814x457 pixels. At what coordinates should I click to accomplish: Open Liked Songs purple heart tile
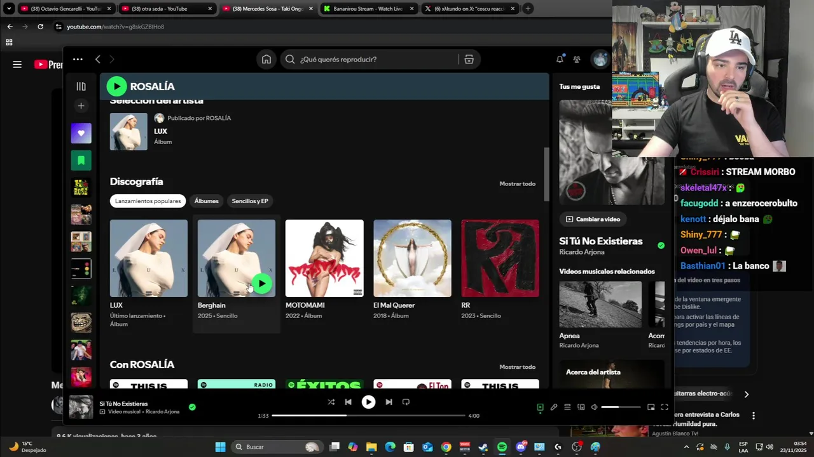81,133
